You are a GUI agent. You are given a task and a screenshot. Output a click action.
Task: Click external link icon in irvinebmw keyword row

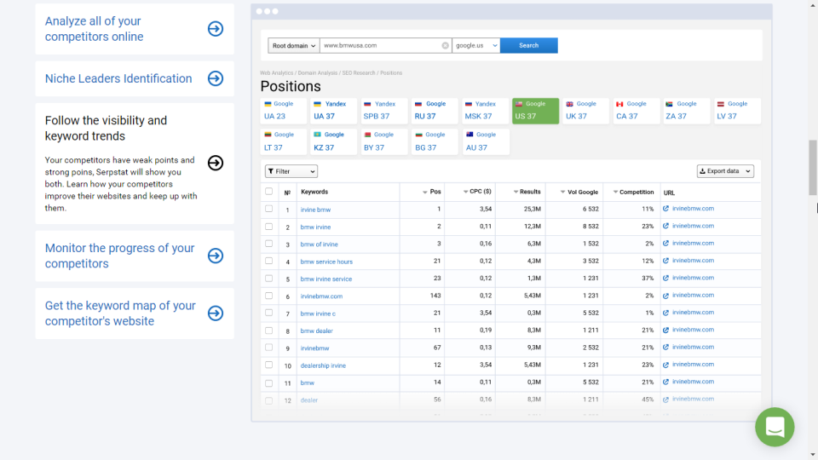665,347
